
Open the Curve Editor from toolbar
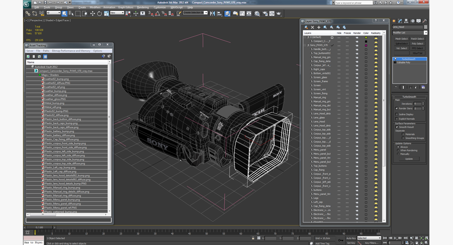242,13
